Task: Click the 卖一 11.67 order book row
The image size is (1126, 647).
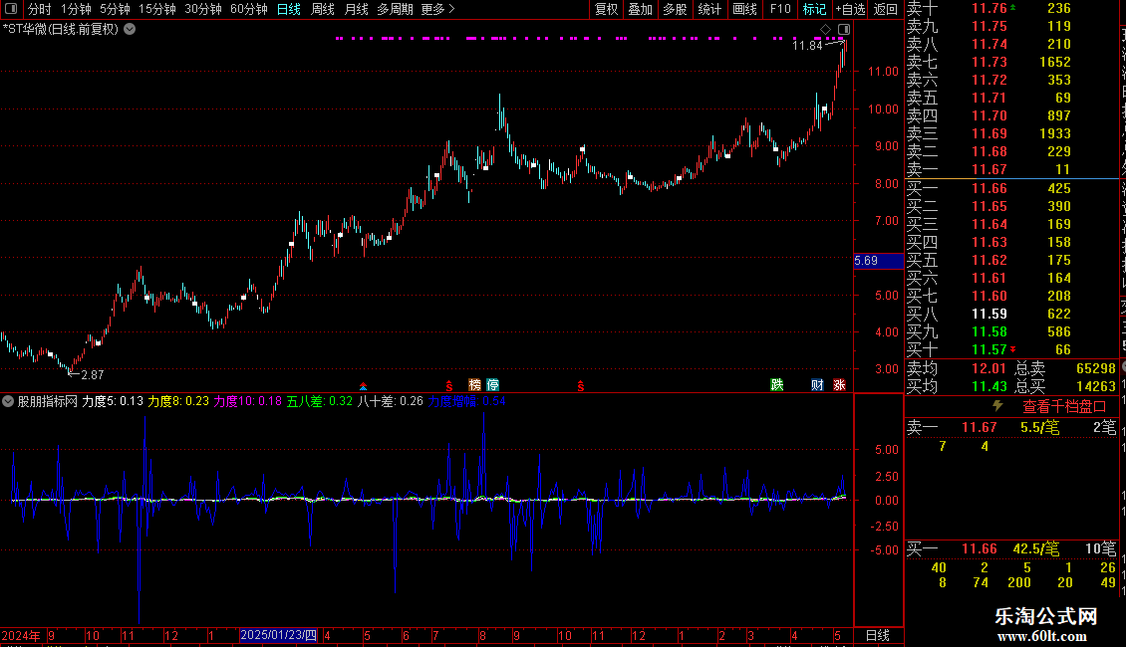Action: pyautogui.click(x=1011, y=169)
